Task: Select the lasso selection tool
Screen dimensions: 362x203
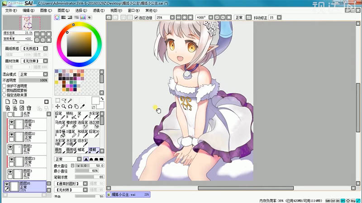Action: (x=64, y=100)
